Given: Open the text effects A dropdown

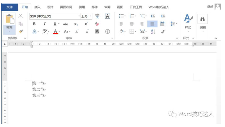Looking at the screenshot, I should 38,31.
